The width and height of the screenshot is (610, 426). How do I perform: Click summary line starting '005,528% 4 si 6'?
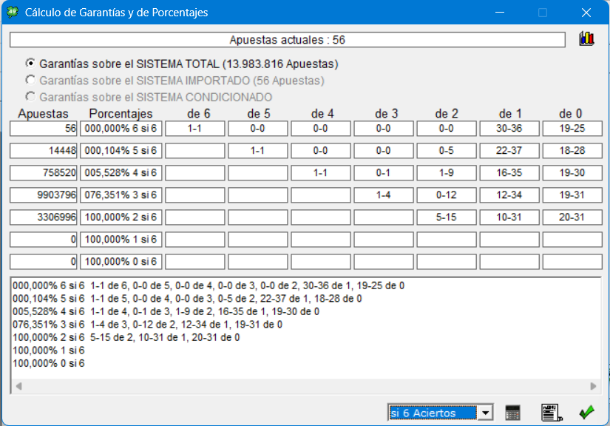pos(166,311)
